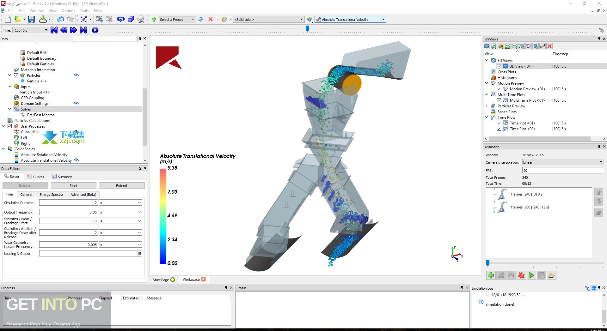
Task: Jump to the last timestep
Action: (x=83, y=30)
